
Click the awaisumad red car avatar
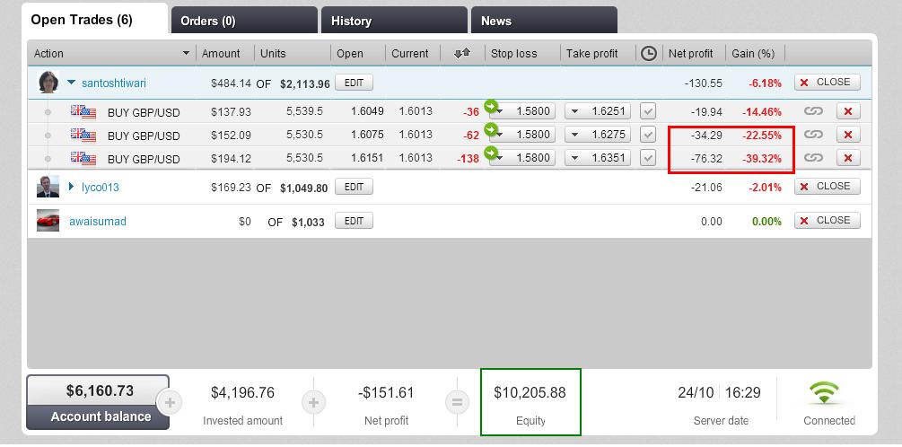tap(48, 221)
